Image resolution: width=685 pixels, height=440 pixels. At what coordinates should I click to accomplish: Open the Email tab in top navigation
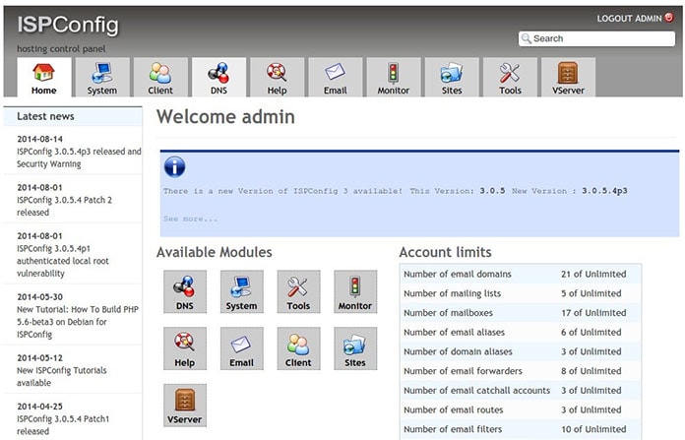pos(336,78)
